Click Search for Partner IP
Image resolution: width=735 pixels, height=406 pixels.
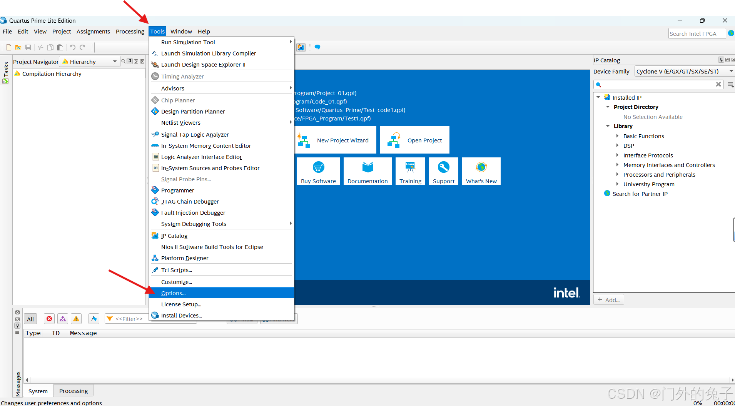click(x=640, y=194)
